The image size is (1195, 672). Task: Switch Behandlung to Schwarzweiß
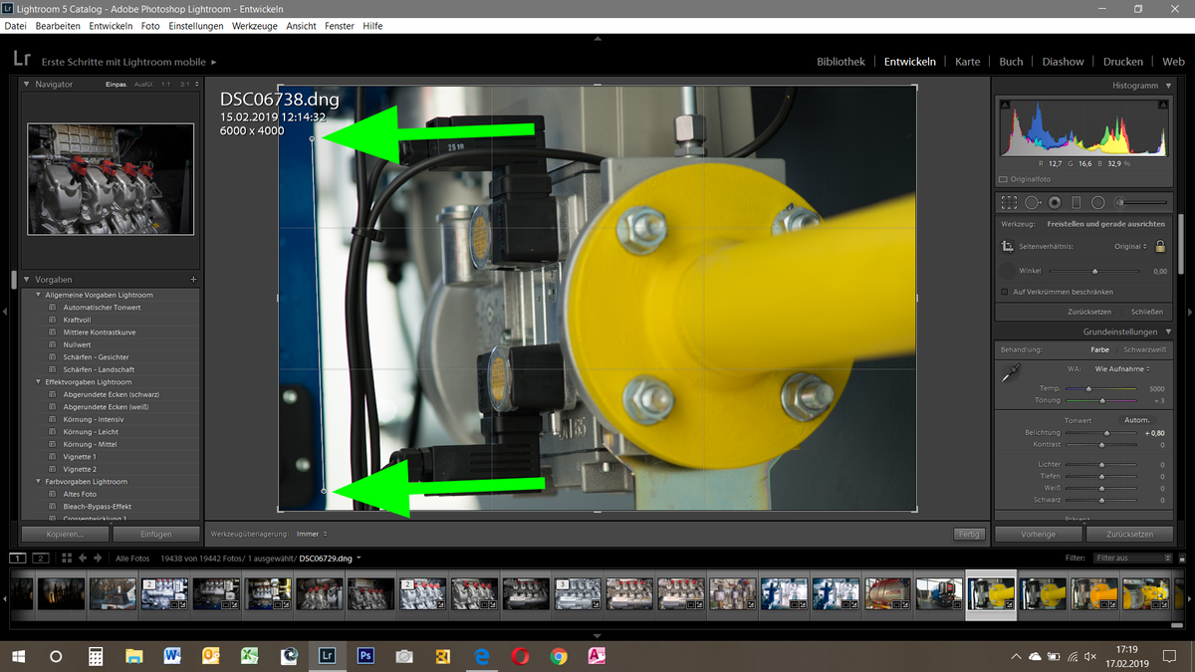1144,349
